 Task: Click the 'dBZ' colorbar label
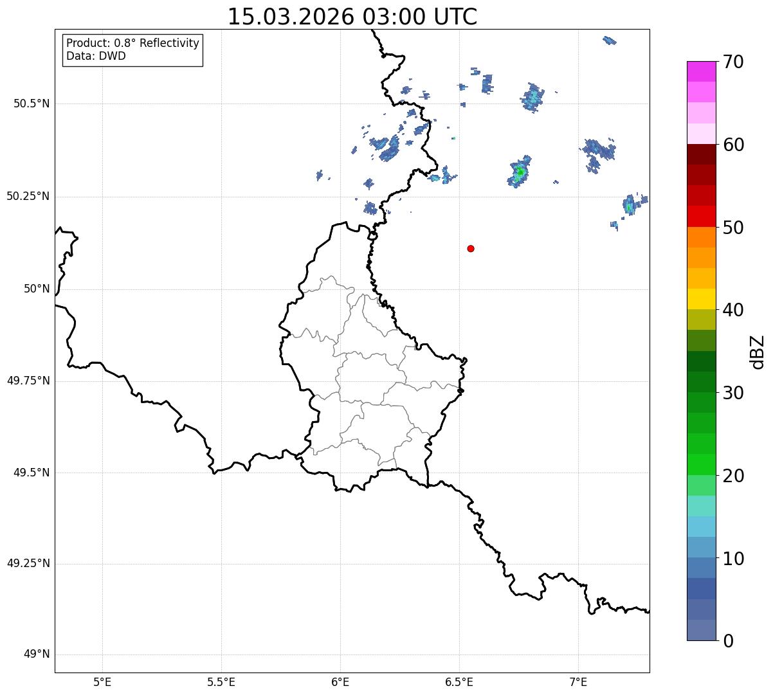click(x=758, y=352)
